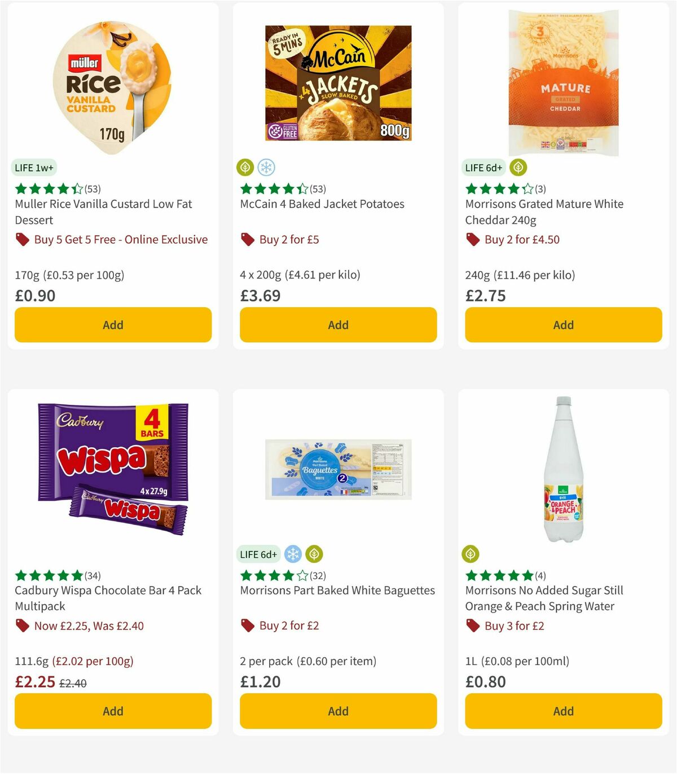The image size is (677, 774).
Task: Click the snowflake icon on Morrisons Part Baked Baguettes
Action: tap(293, 555)
